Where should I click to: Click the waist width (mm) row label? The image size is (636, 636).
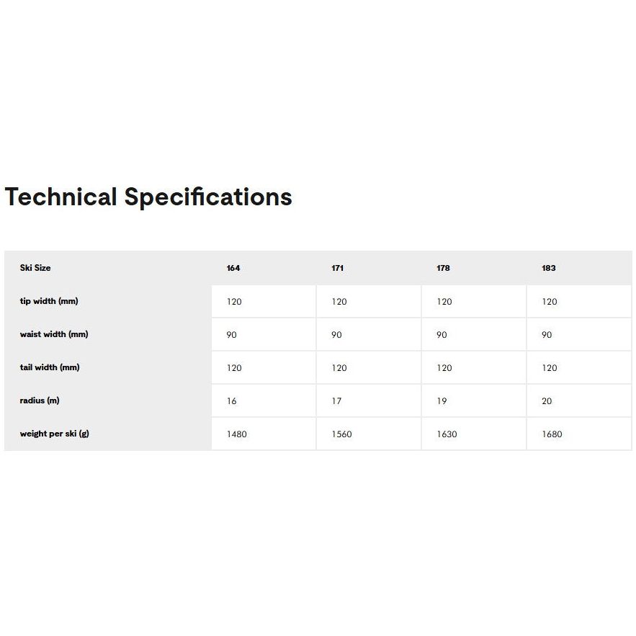(x=54, y=334)
